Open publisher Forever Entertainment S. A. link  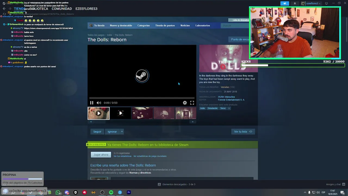pos(231,100)
